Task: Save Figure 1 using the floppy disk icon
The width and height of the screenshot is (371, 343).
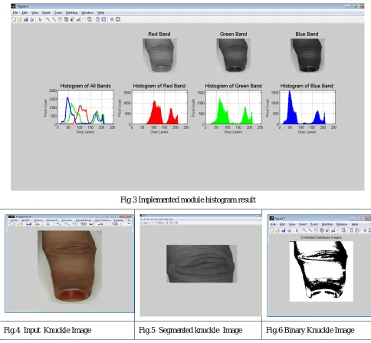Action: click(x=25, y=19)
